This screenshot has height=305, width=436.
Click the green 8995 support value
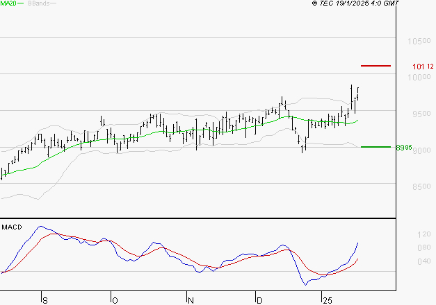click(x=404, y=148)
